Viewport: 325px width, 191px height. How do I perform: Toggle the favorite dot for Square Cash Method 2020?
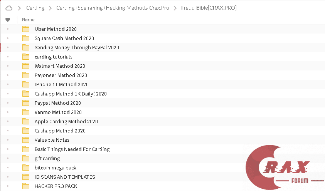8,39
